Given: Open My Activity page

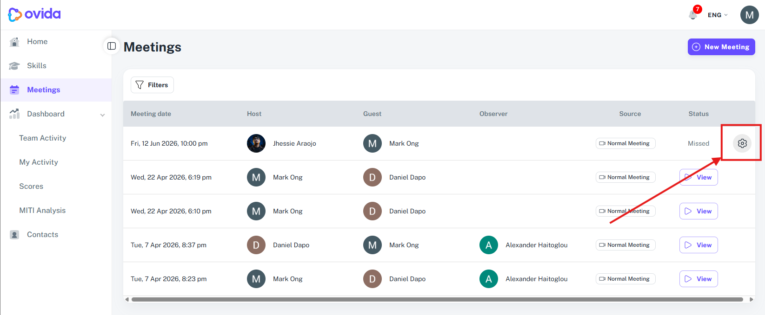Looking at the screenshot, I should click(x=39, y=162).
